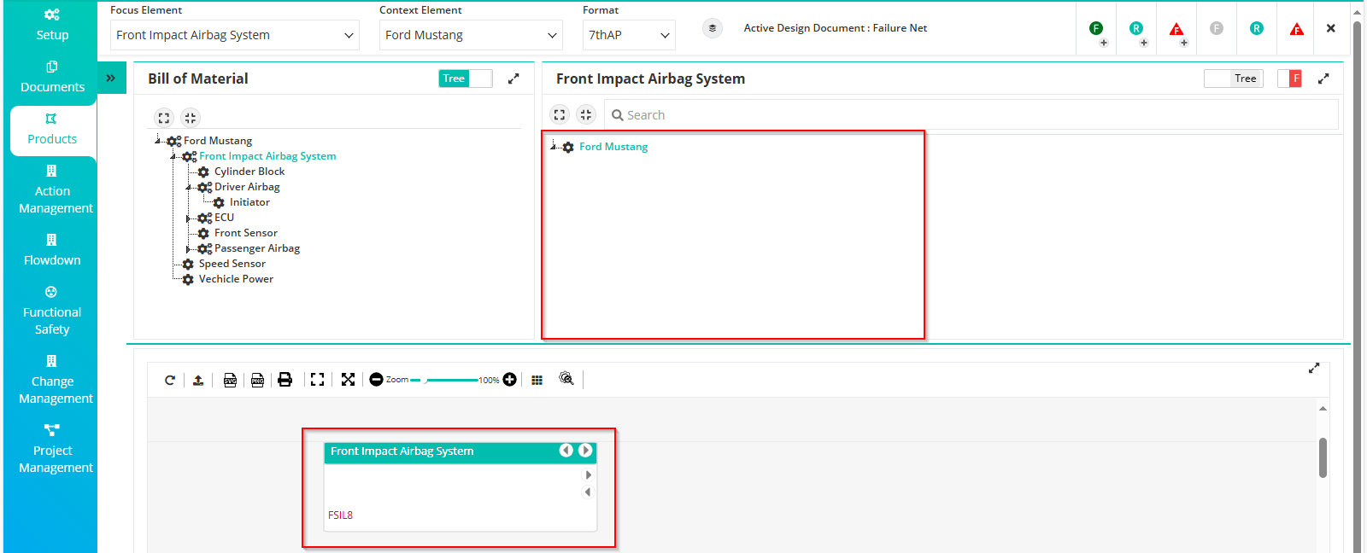
Task: Click the diagram Zoom slider
Action: point(443,380)
